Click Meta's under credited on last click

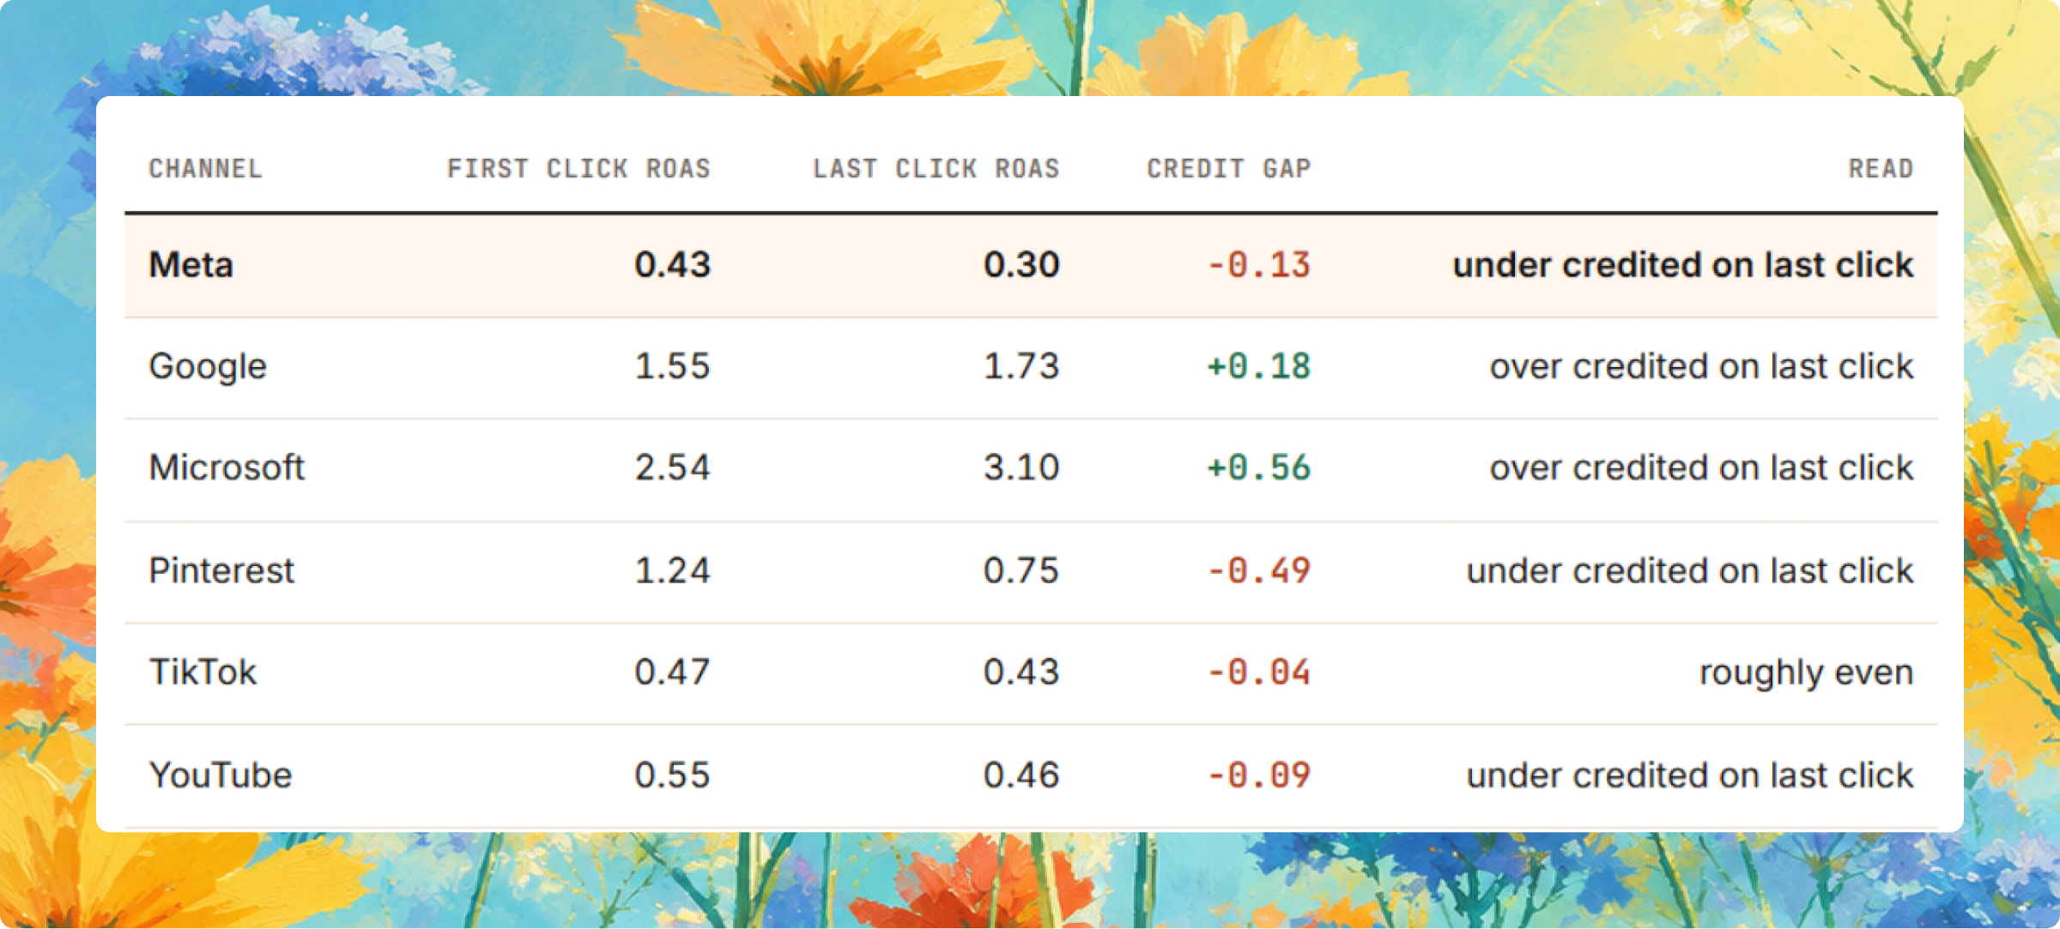coord(1683,265)
